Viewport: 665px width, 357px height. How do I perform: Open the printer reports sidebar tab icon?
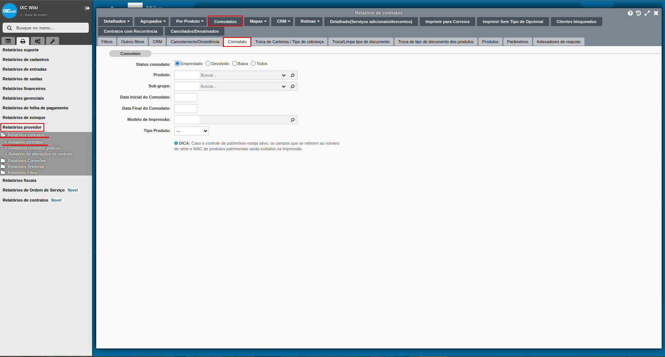pos(23,41)
